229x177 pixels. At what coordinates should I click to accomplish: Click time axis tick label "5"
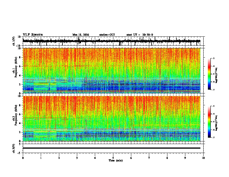point(113,158)
